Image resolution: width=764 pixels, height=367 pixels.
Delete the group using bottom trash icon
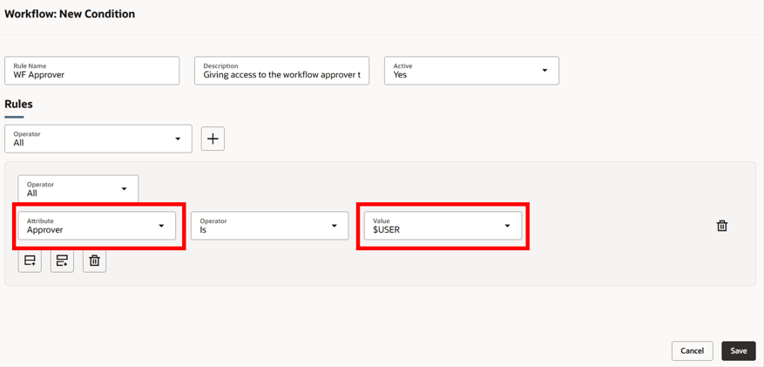95,261
